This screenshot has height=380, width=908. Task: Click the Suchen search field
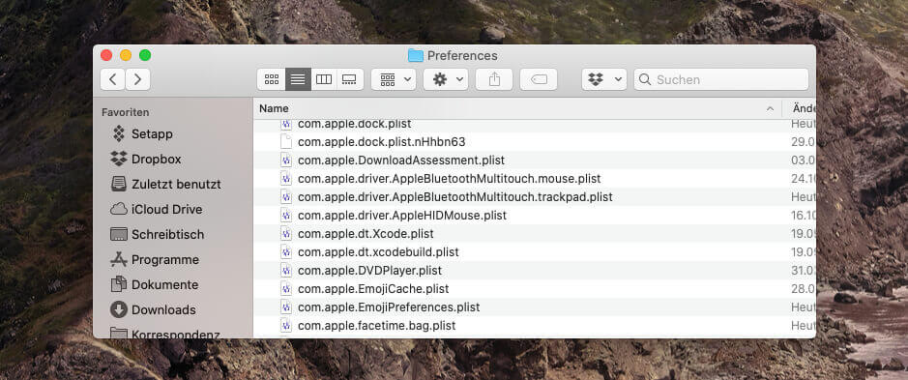[x=721, y=79]
